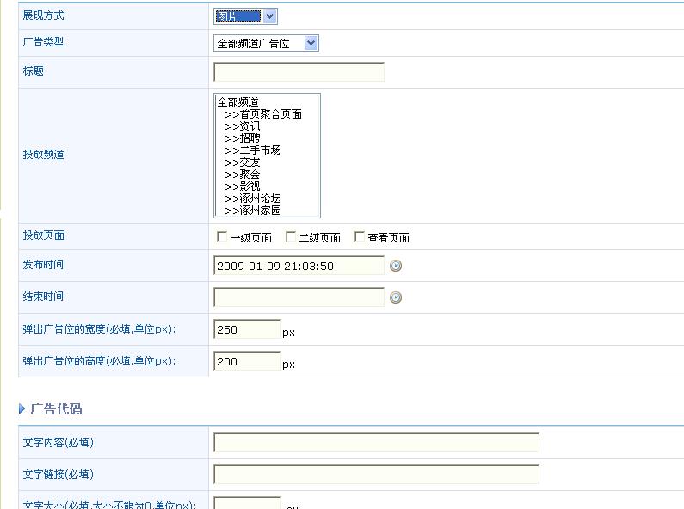Click the popup ad width field 250
Image resolution: width=684 pixels, height=509 pixels.
click(x=247, y=329)
